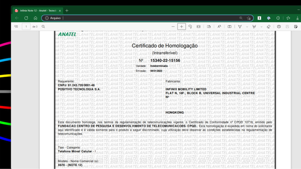This screenshot has height=169, width=301.
Task: Select the Add text tool
Action: [229, 27]
